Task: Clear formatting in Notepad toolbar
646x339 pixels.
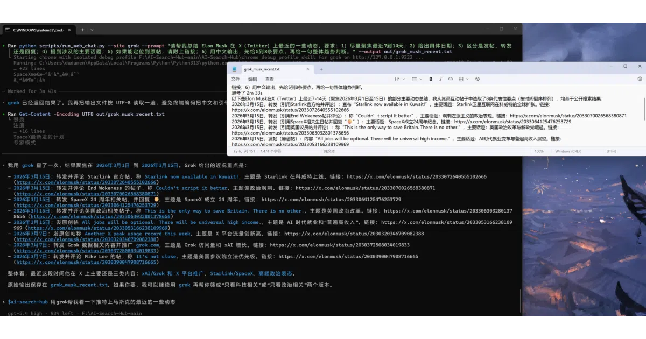Action: coord(477,79)
